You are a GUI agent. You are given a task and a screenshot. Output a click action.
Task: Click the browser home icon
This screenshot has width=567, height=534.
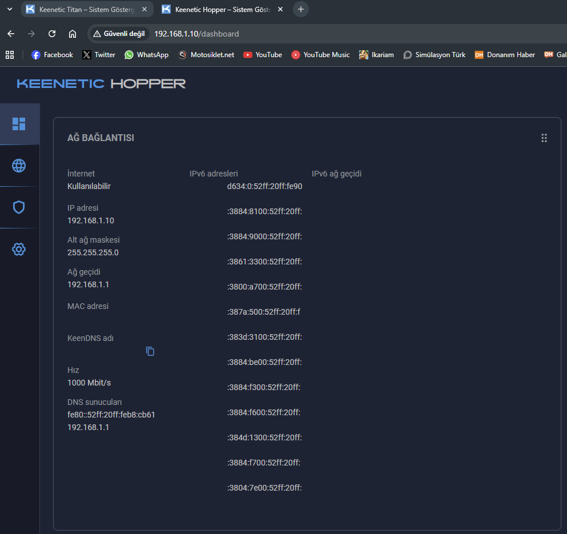tap(73, 34)
